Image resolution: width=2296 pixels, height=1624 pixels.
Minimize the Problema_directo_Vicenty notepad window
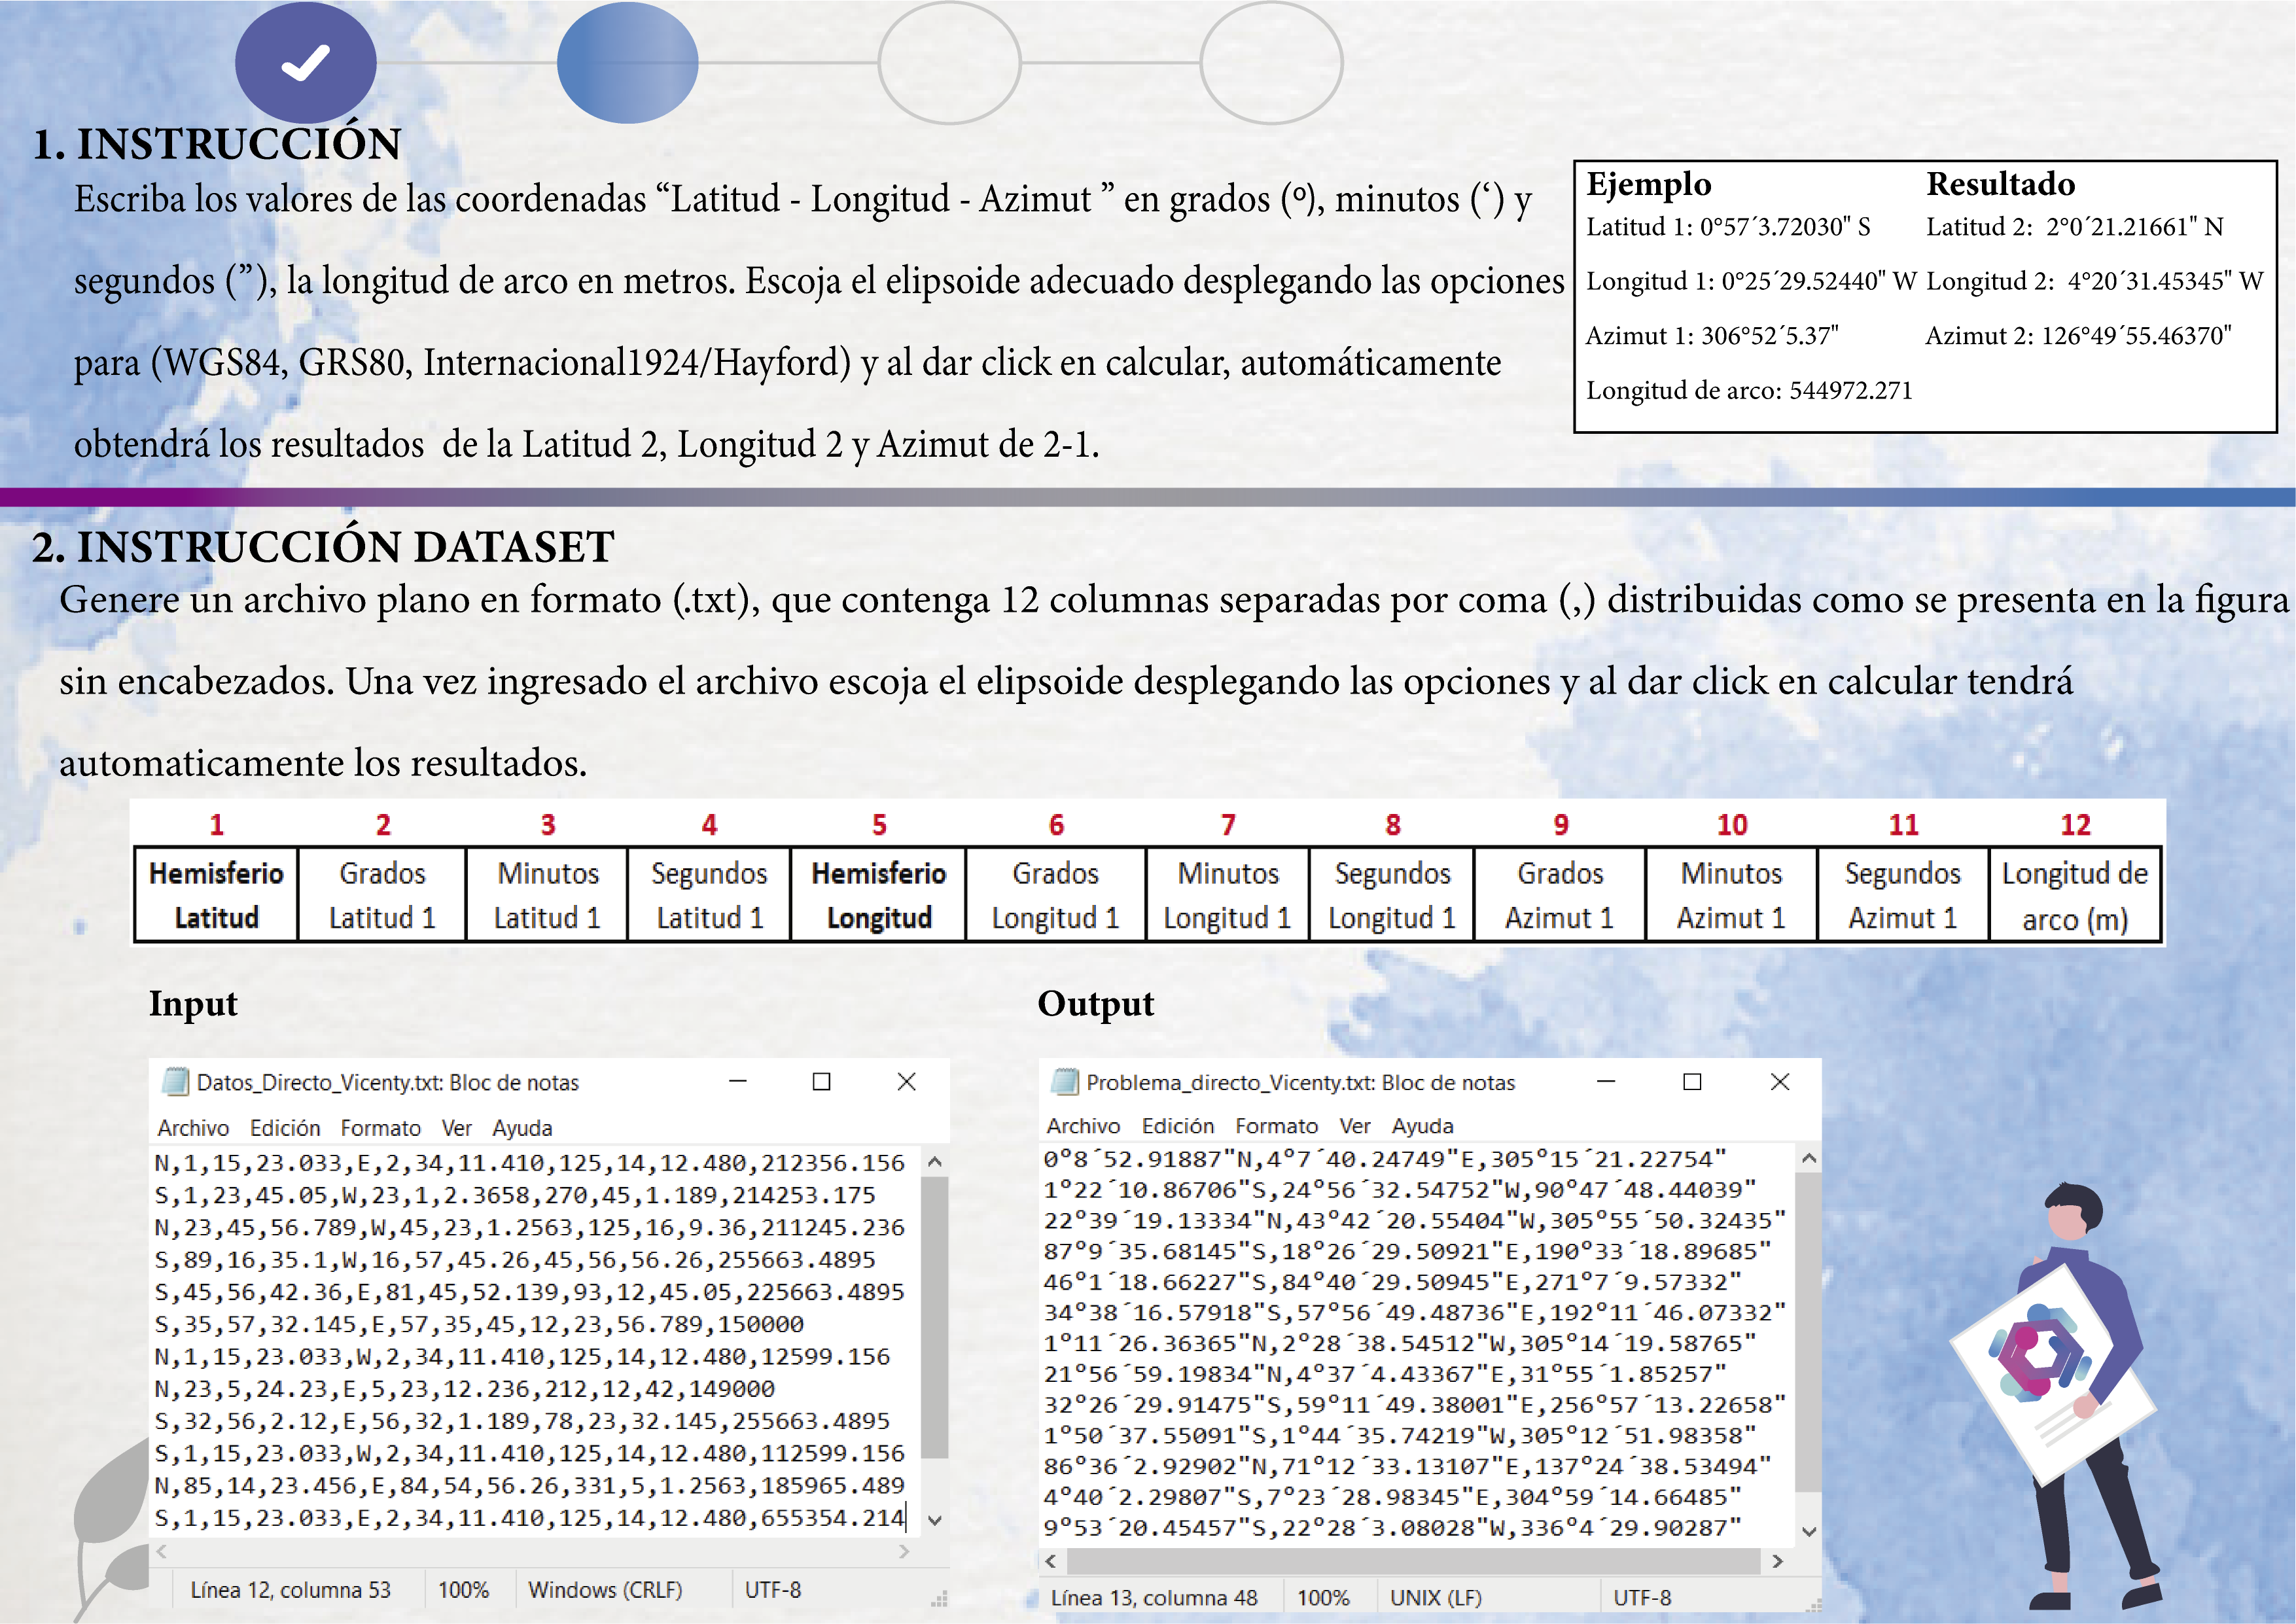1606,1082
